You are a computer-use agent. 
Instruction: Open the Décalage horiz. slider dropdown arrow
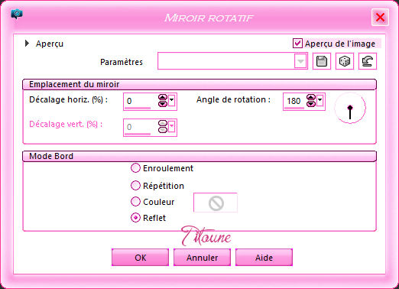click(x=171, y=100)
